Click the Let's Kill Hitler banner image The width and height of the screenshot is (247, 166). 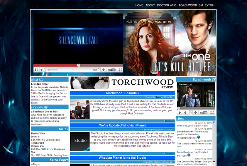170,43
